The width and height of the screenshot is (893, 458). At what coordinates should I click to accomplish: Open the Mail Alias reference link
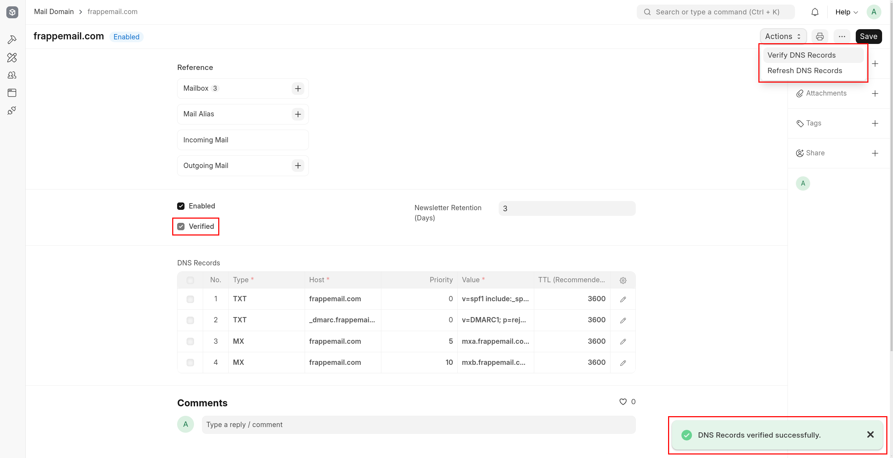point(199,114)
